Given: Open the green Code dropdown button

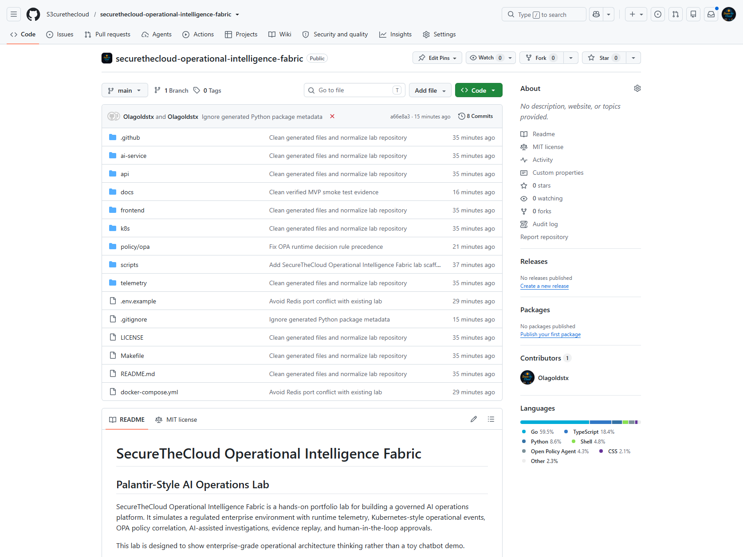Looking at the screenshot, I should tap(479, 90).
